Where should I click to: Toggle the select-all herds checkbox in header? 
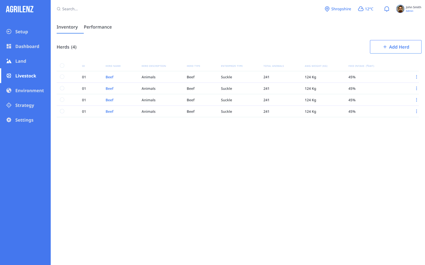click(62, 66)
